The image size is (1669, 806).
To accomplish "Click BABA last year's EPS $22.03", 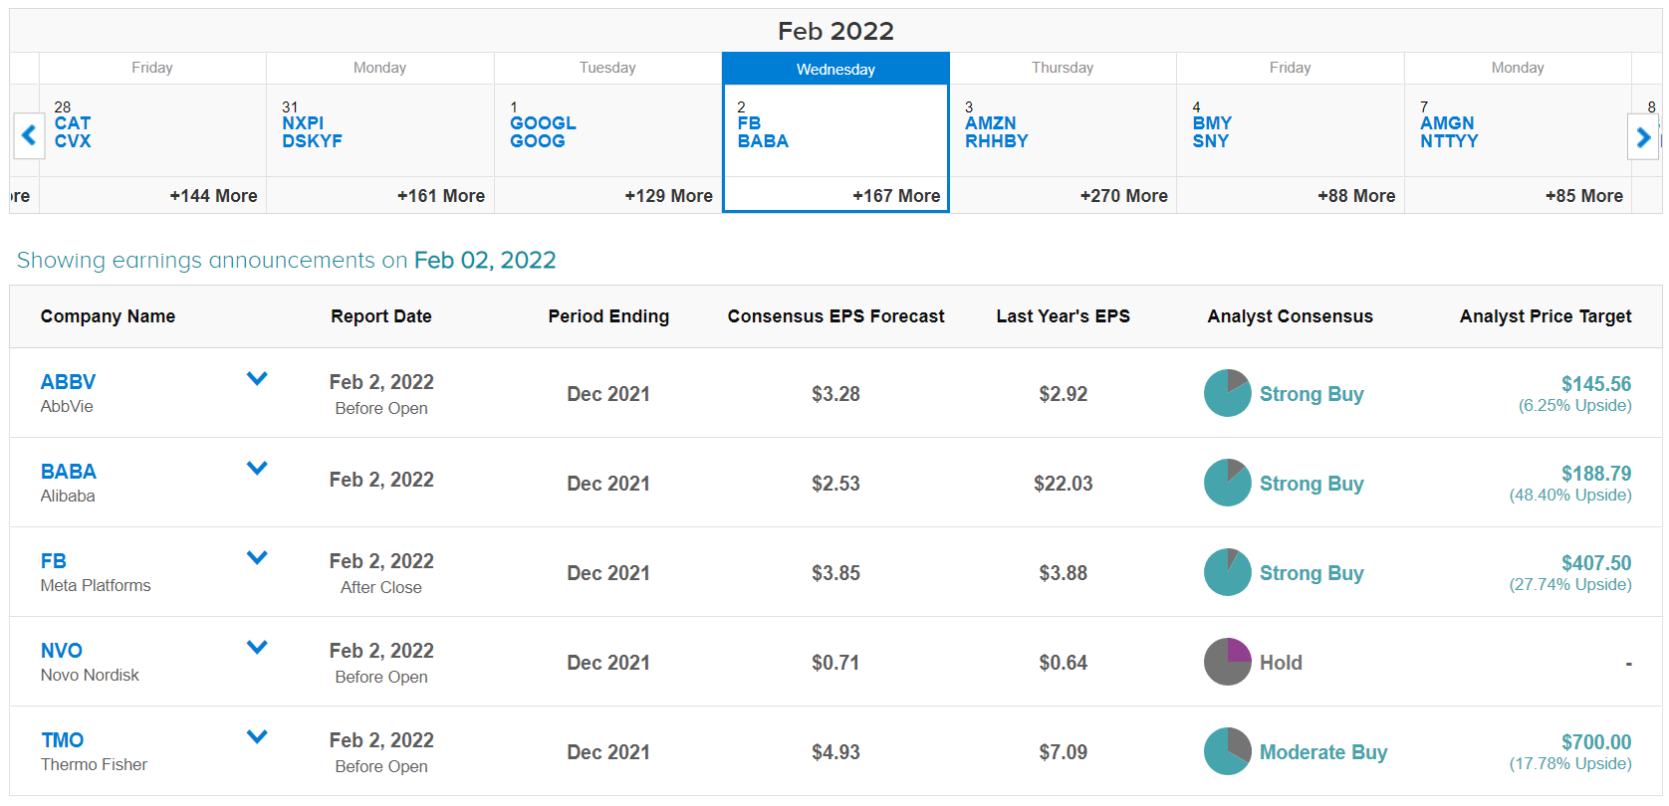I will click(1063, 484).
